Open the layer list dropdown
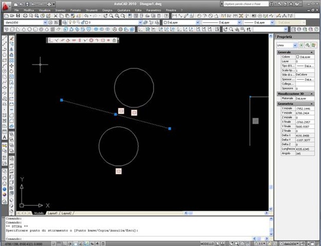The width and height of the screenshot is (321, 246). tap(140, 23)
